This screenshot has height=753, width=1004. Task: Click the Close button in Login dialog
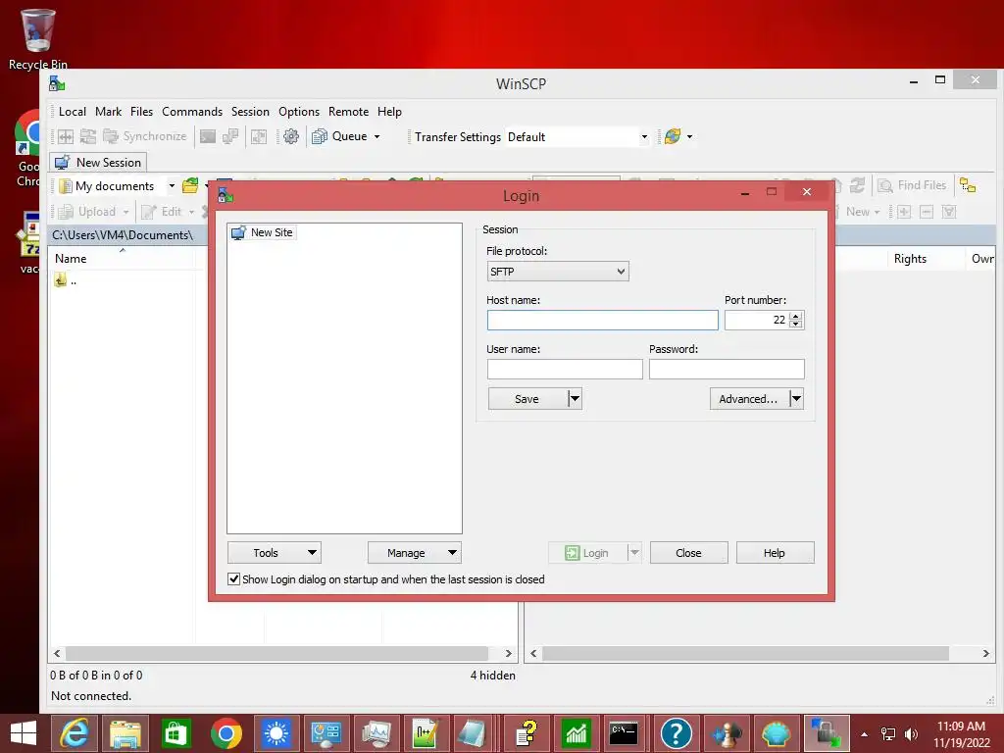pyautogui.click(x=688, y=553)
